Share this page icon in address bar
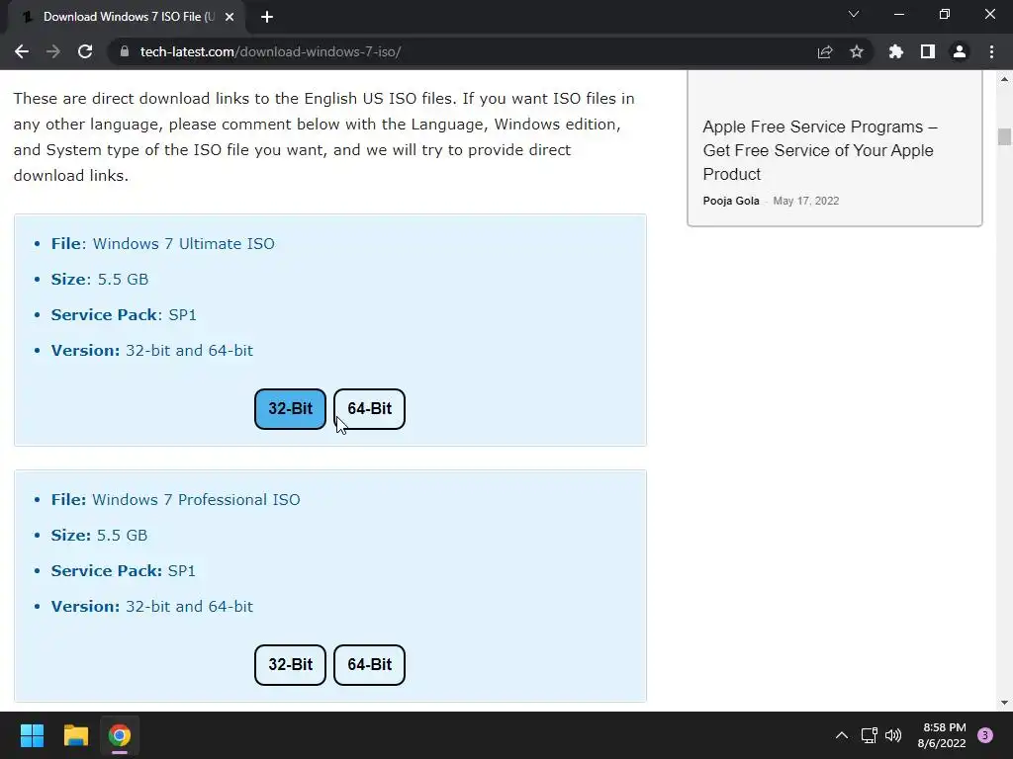Viewport: 1013px width, 759px height. 824,51
